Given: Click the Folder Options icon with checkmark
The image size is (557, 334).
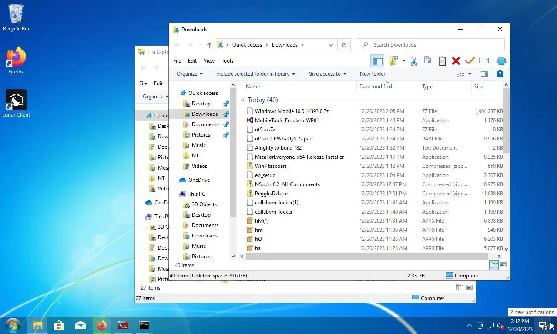Looking at the screenshot, I should [394, 61].
